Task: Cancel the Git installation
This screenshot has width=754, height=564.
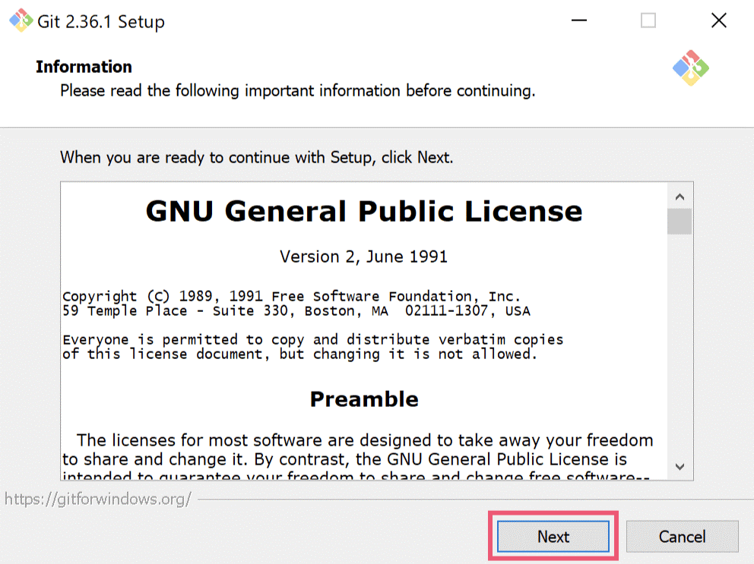Action: click(682, 537)
